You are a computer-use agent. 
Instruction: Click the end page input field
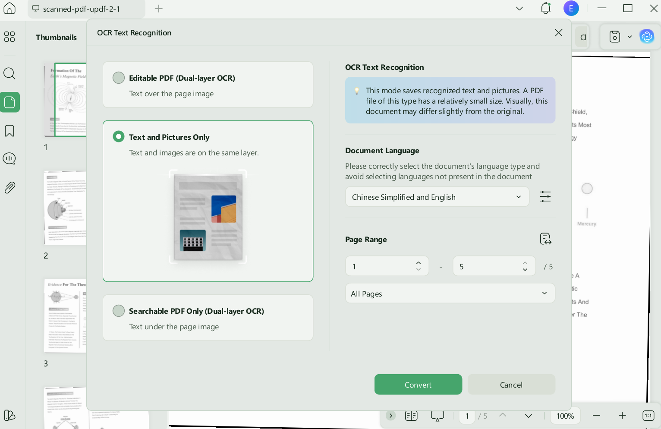click(x=494, y=266)
